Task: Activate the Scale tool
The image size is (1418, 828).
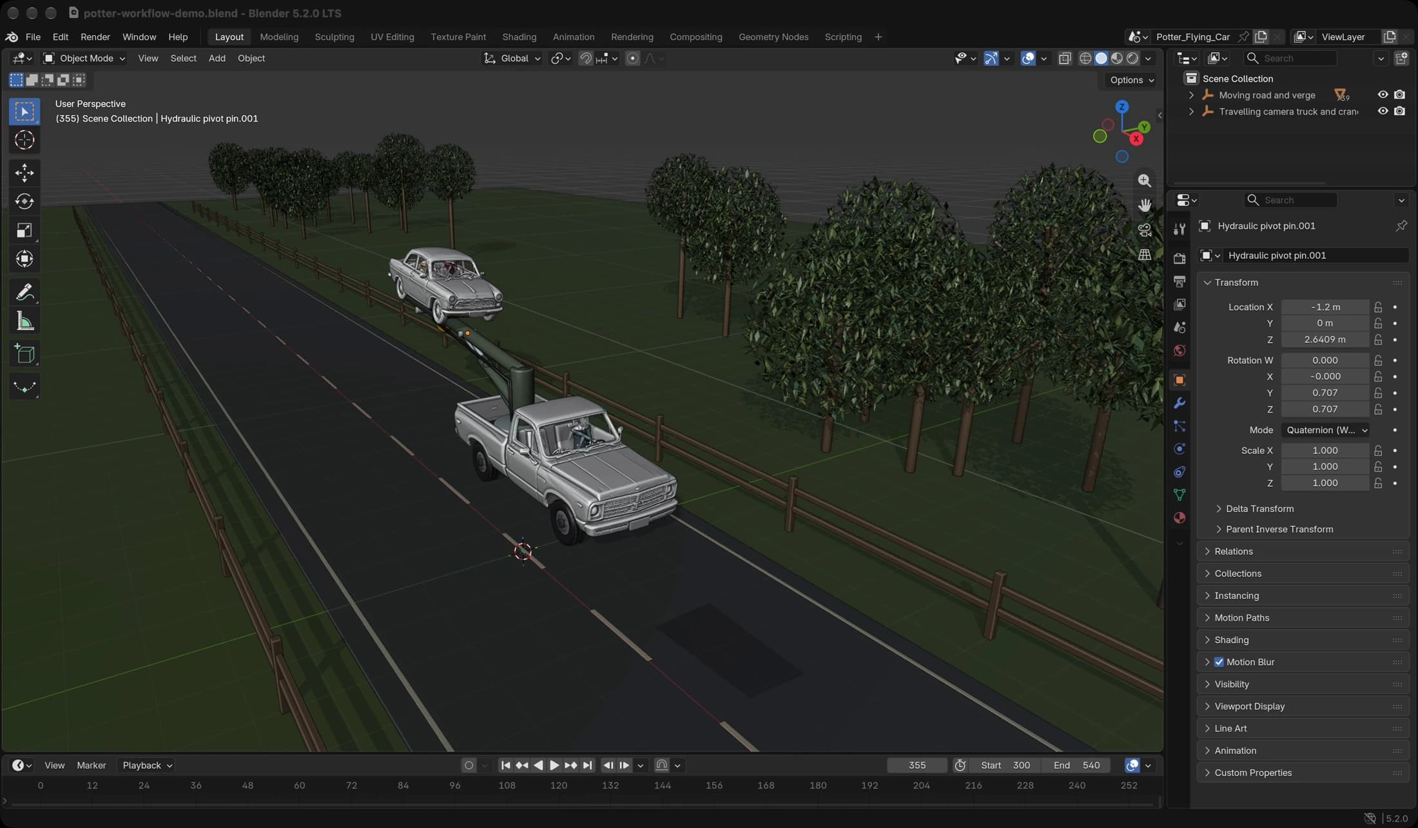Action: (x=24, y=231)
